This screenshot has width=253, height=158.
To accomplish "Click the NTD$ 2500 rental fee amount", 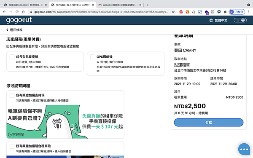I will point(234,97).
